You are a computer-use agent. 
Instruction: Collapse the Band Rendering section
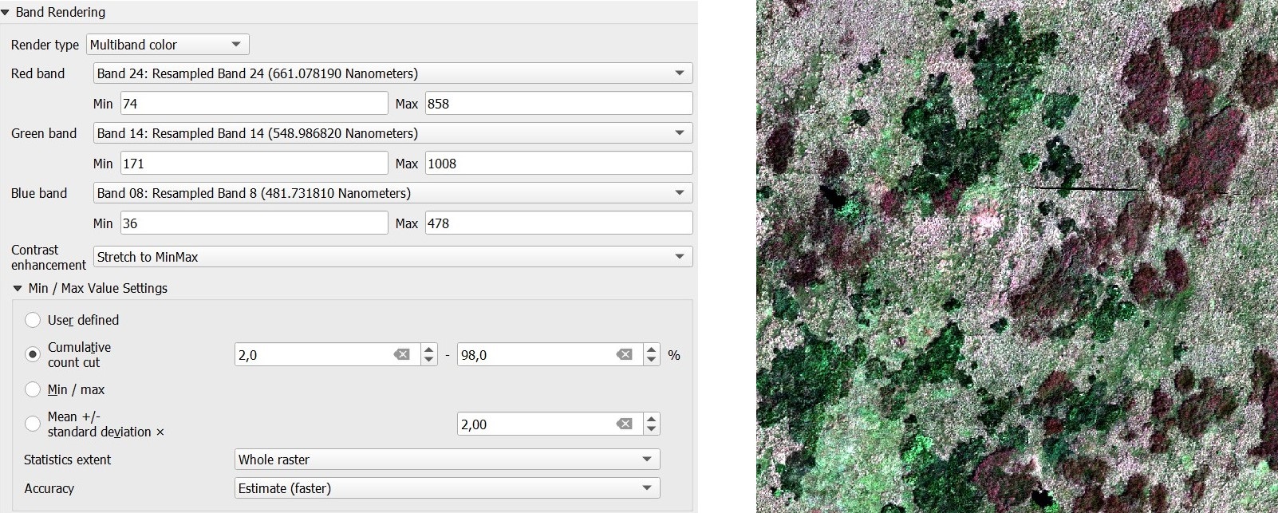pyautogui.click(x=6, y=13)
